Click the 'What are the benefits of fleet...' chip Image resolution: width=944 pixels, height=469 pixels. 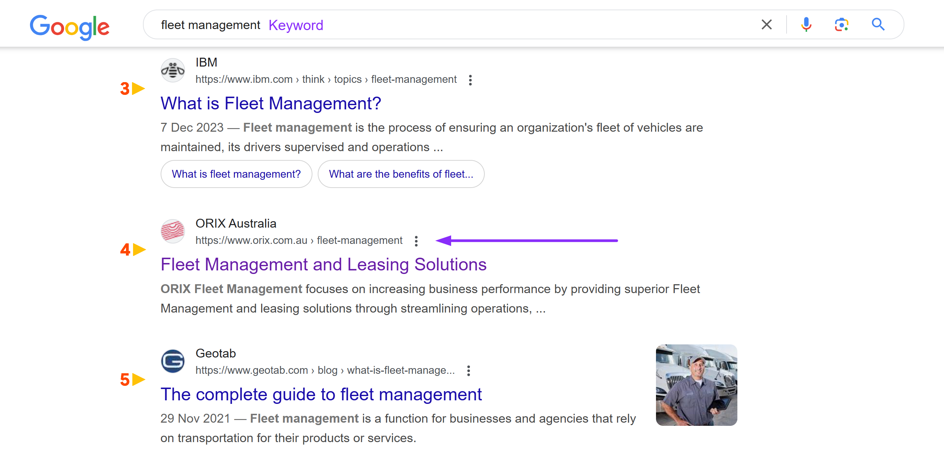tap(401, 174)
